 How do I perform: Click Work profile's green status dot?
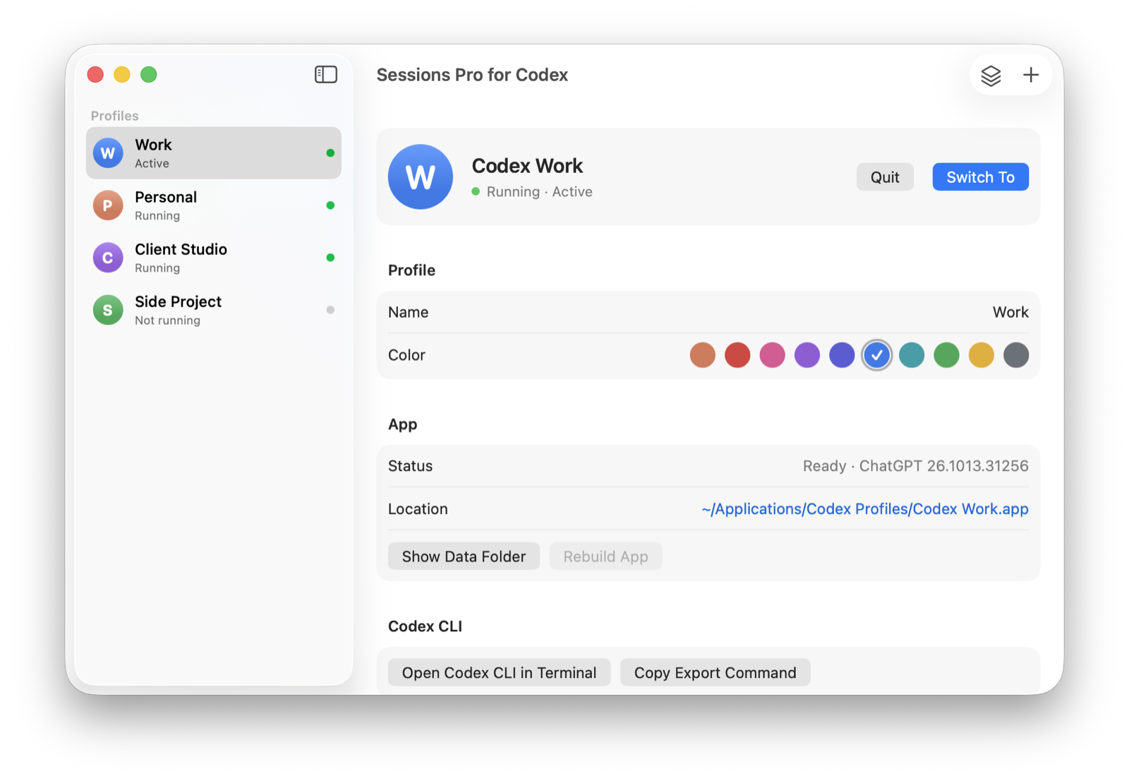(330, 153)
